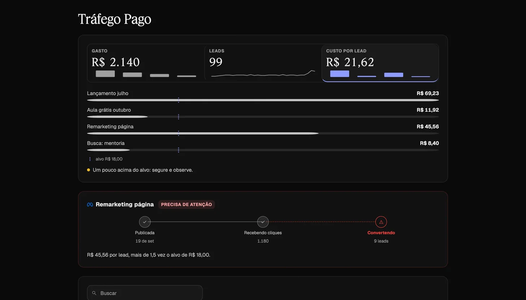The height and width of the screenshot is (300, 526).
Task: Click the bold R$ 45,56 value in campaign list
Action: point(428,127)
